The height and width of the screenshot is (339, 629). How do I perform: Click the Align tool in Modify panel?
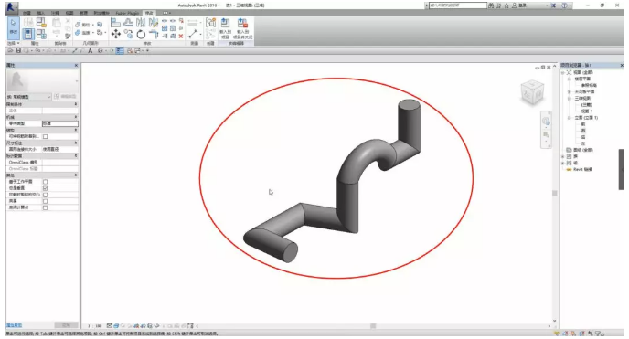click(115, 23)
